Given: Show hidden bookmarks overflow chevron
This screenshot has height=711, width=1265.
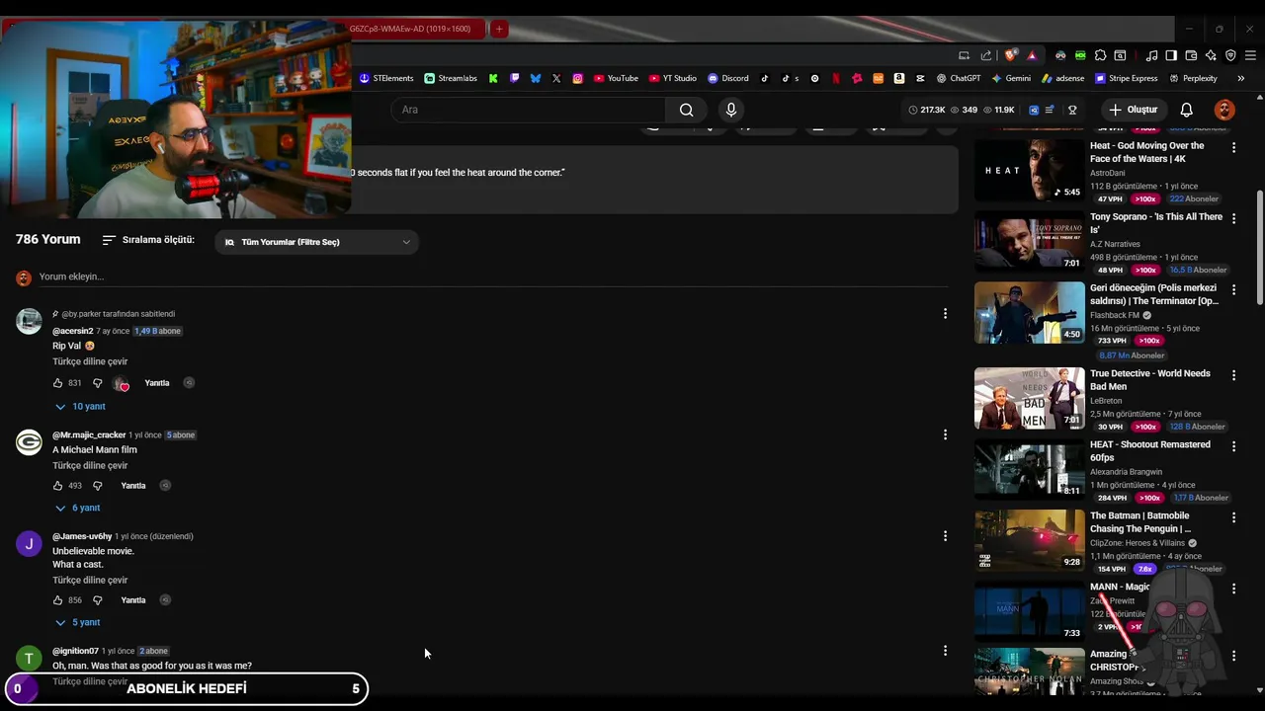Looking at the screenshot, I should pos(1241,78).
